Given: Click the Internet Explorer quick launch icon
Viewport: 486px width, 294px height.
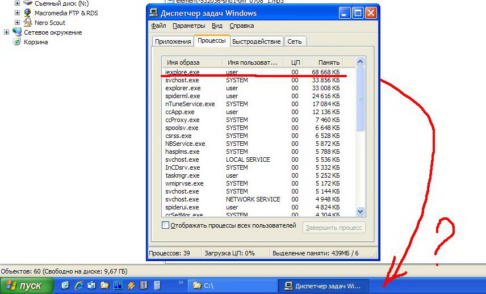Looking at the screenshot, I should point(78,285).
